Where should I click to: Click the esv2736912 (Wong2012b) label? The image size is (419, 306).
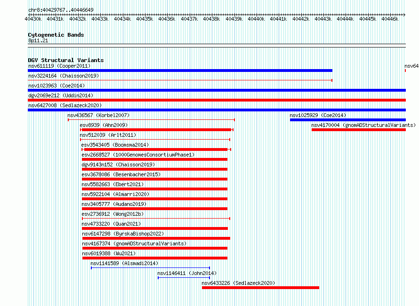point(113,214)
